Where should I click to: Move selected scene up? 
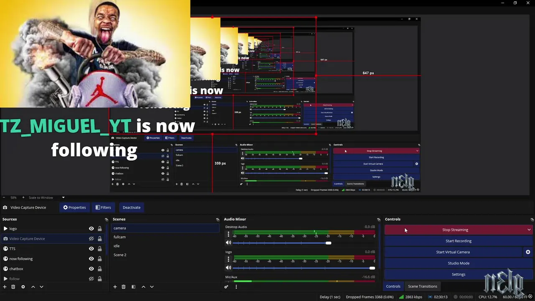[143, 287]
